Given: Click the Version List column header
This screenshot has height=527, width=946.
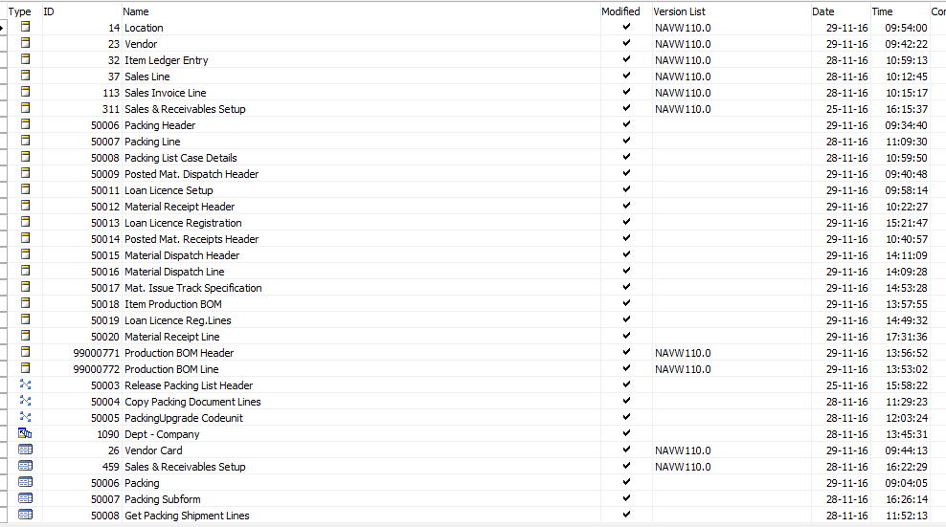Looking at the screenshot, I should tap(679, 11).
